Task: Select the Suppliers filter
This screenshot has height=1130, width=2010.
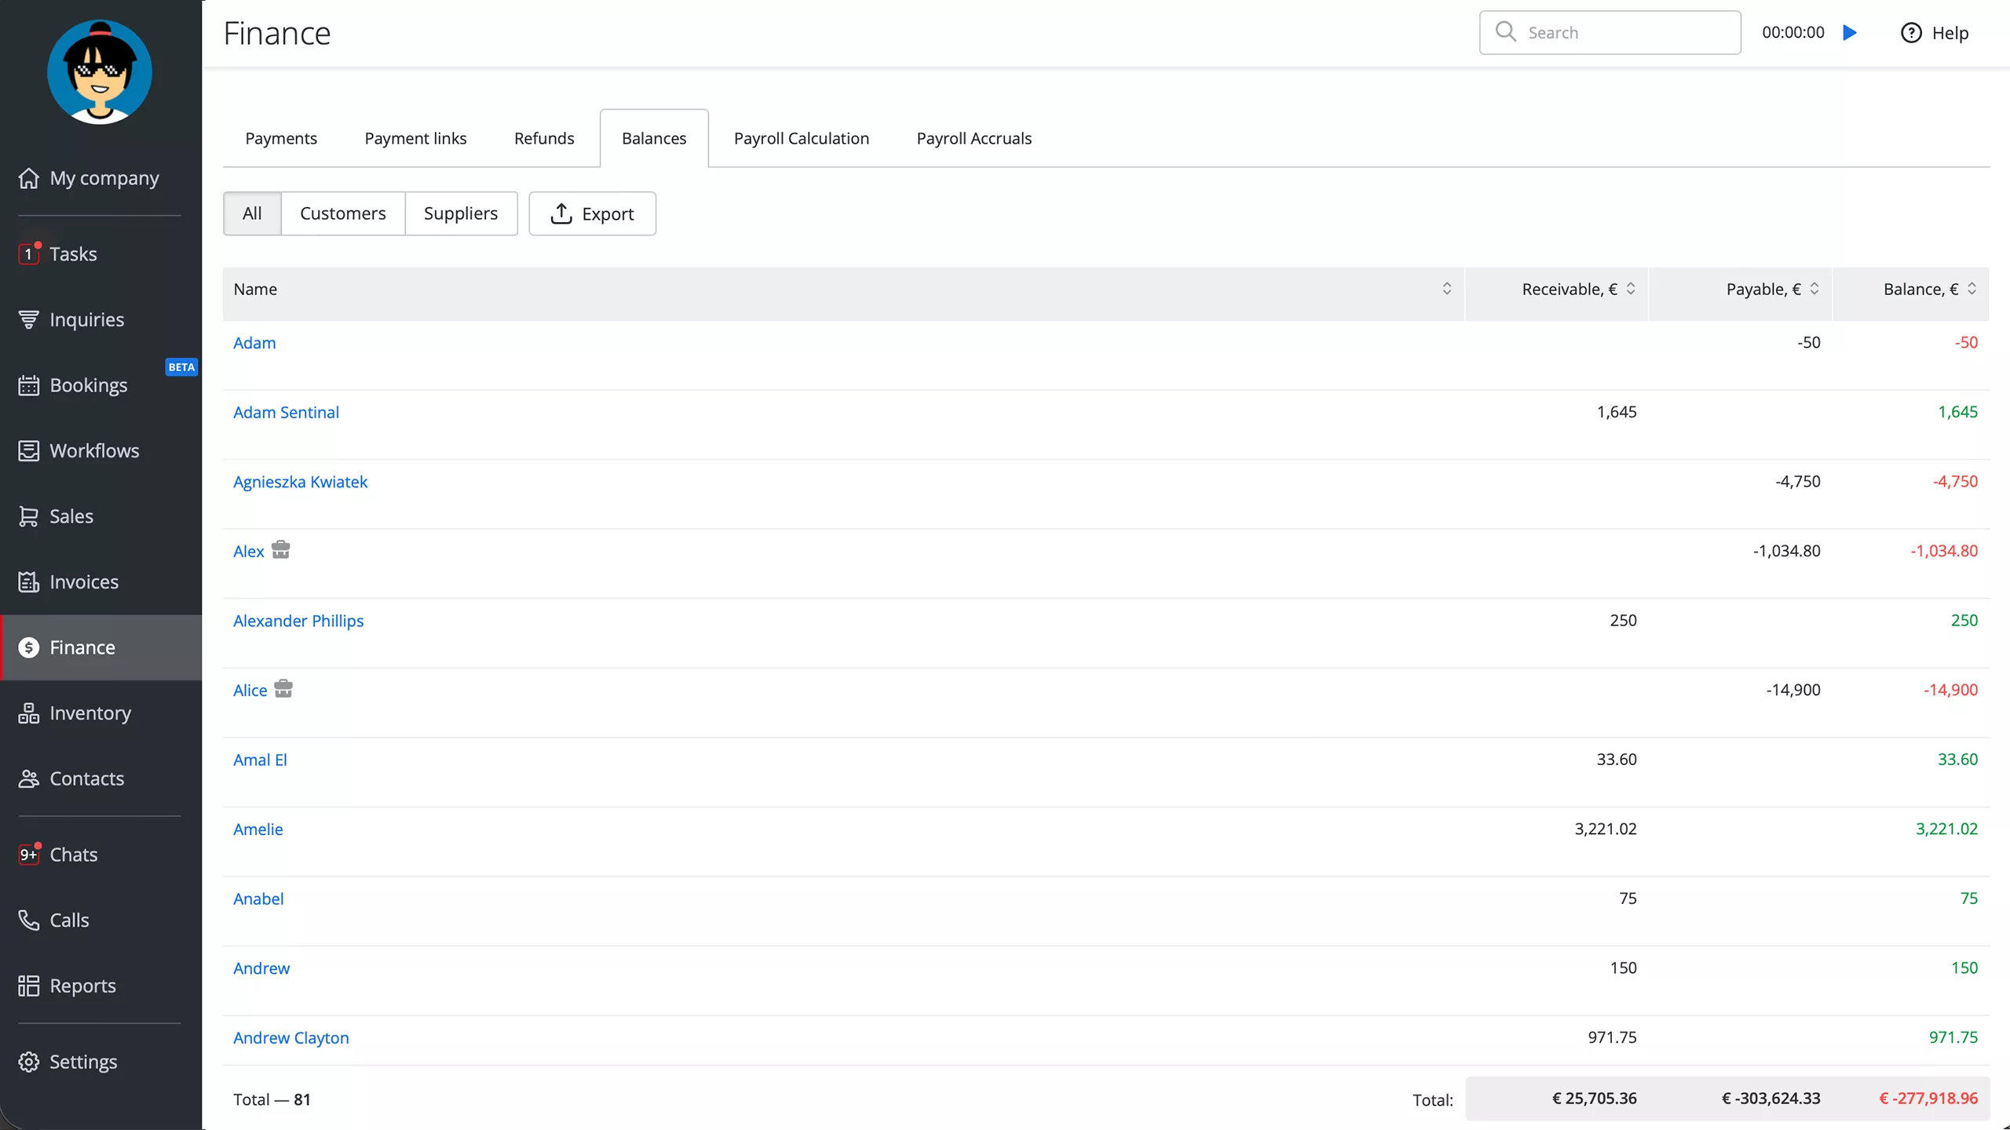Action: point(460,213)
